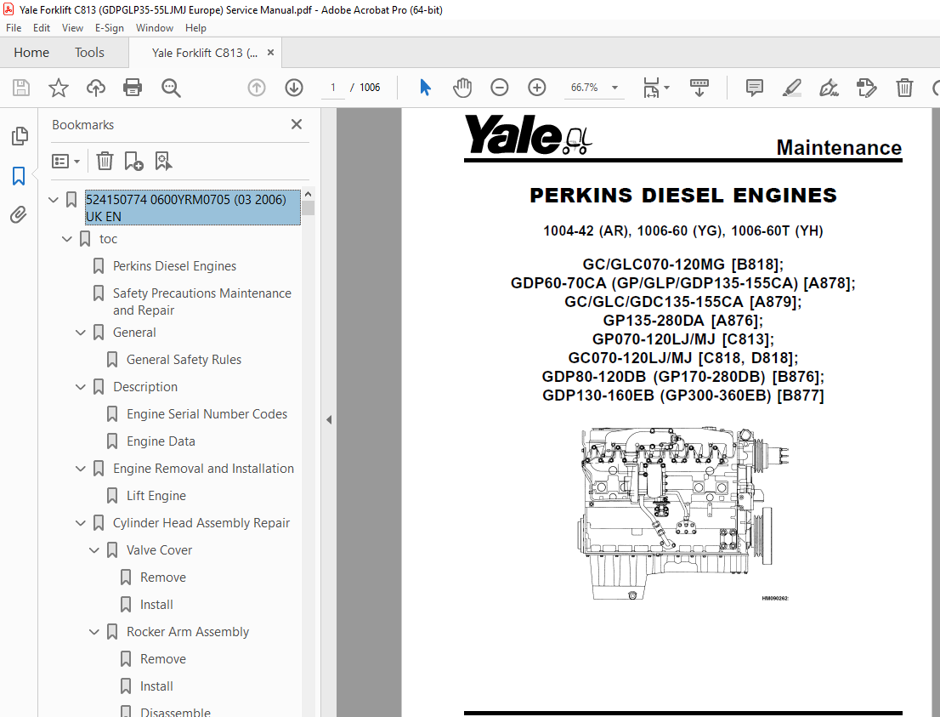
Task: Select the 524150774 0600YRM0705 bookmark
Action: [x=192, y=208]
